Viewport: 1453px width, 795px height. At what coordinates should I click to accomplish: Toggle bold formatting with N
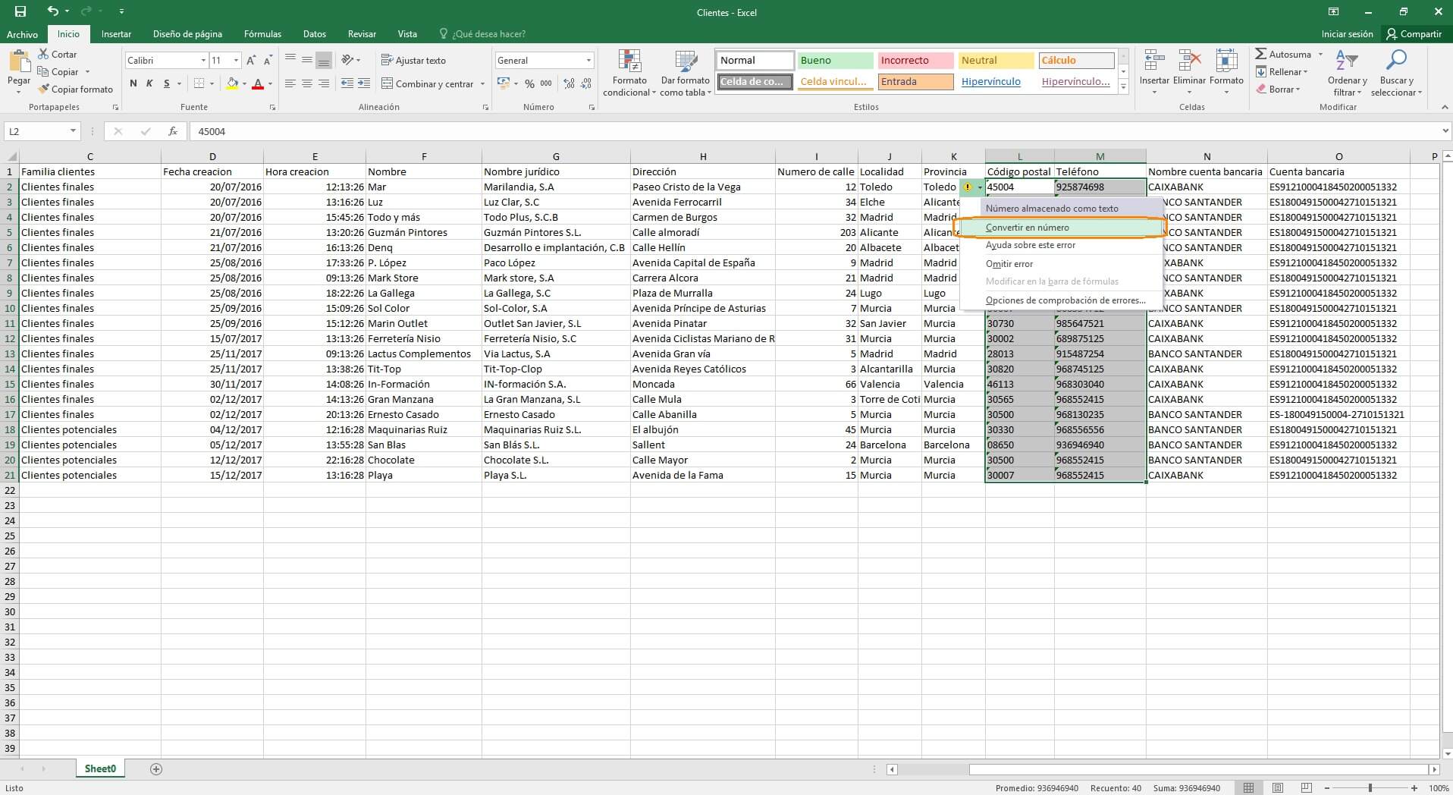point(133,83)
